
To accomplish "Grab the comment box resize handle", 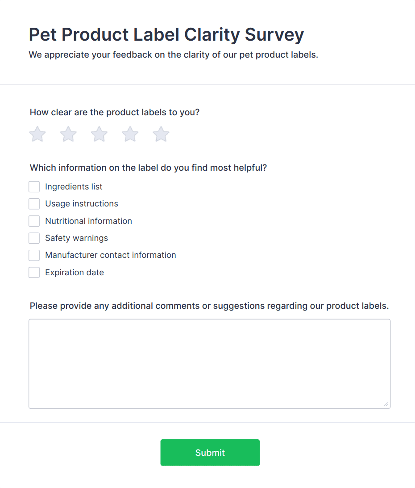I will click(x=386, y=404).
